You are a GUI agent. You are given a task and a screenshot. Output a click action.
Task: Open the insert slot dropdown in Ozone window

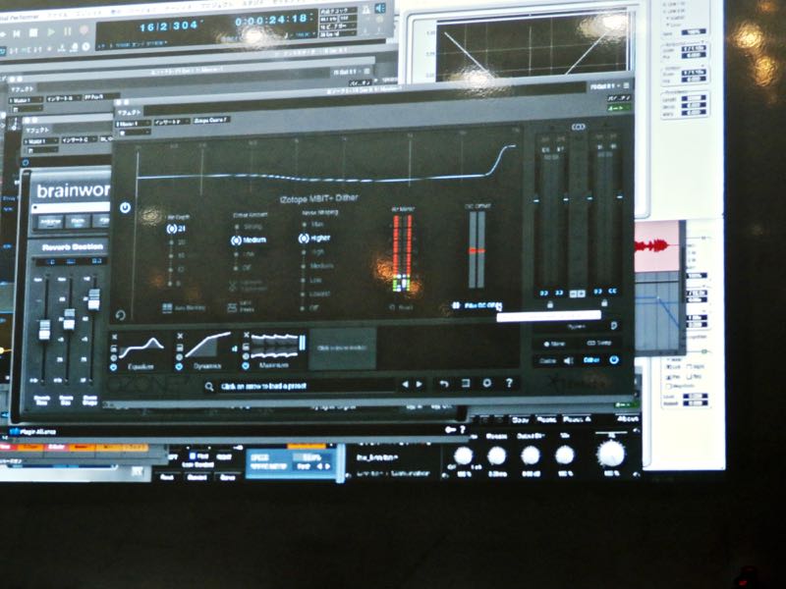(x=172, y=122)
